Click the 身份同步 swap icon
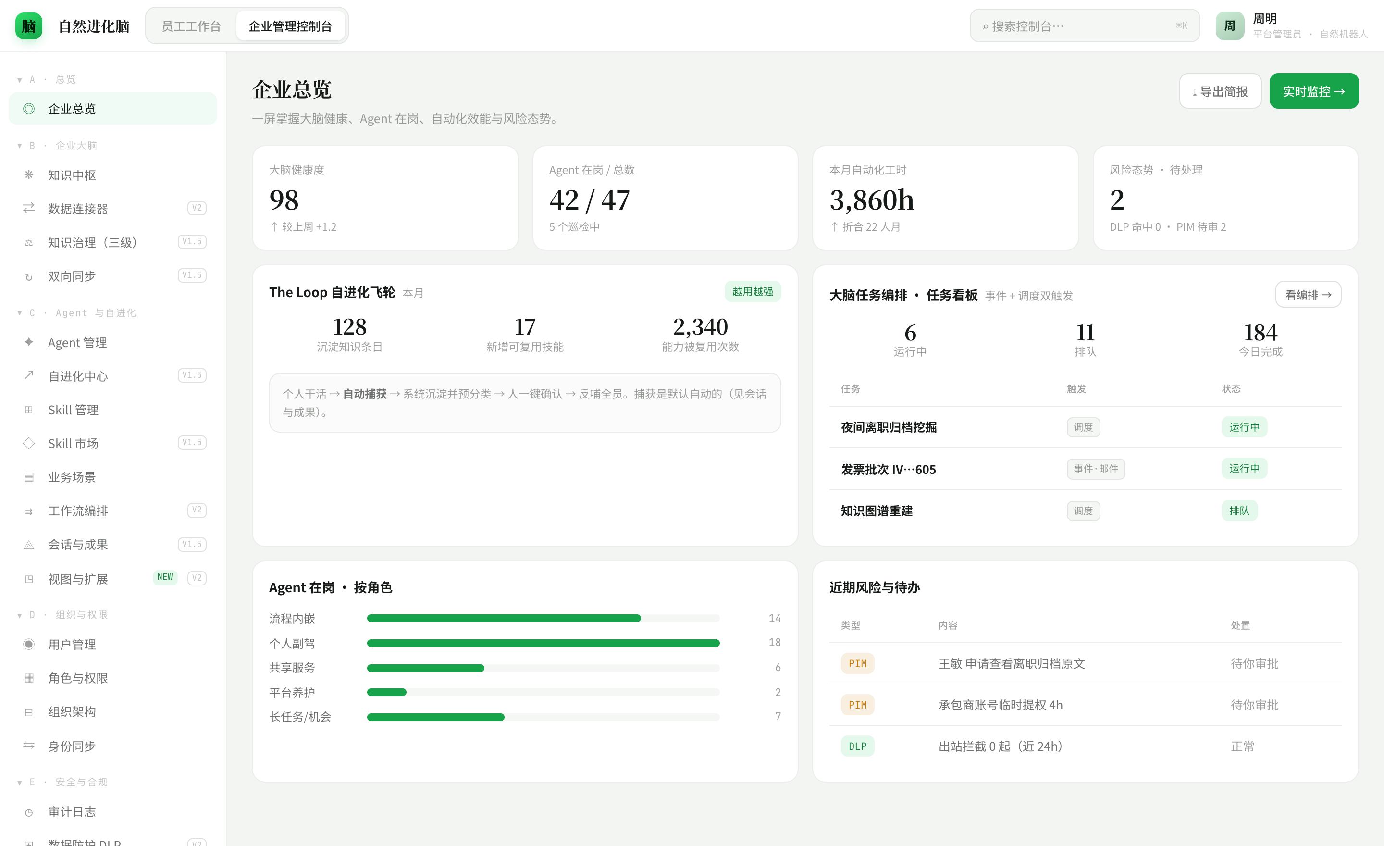This screenshot has width=1384, height=846. pos(29,746)
